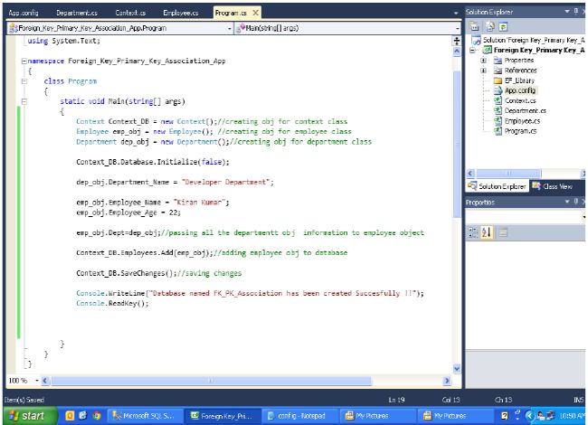Expand the Properties node in solution tree
This screenshot has width=588, height=425.
pyautogui.click(x=485, y=61)
